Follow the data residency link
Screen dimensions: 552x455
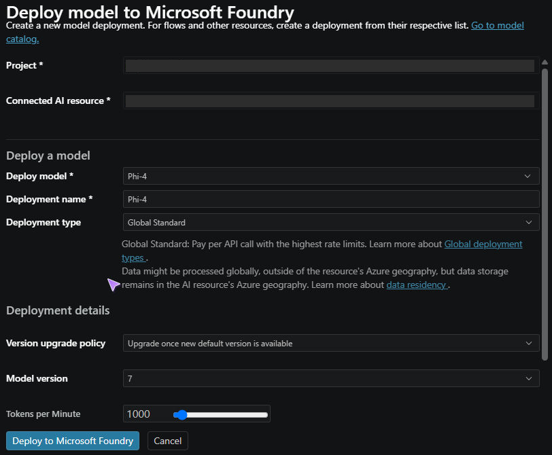[x=417, y=285]
